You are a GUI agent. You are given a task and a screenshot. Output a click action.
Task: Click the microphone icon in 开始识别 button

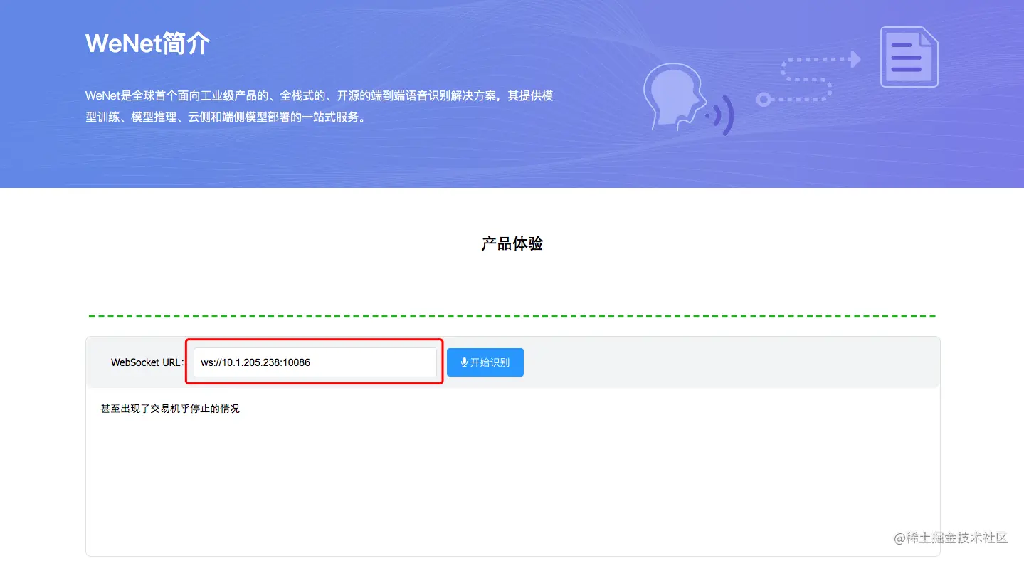click(464, 362)
